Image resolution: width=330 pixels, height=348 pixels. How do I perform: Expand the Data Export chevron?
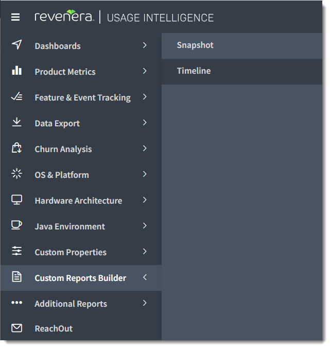[145, 123]
